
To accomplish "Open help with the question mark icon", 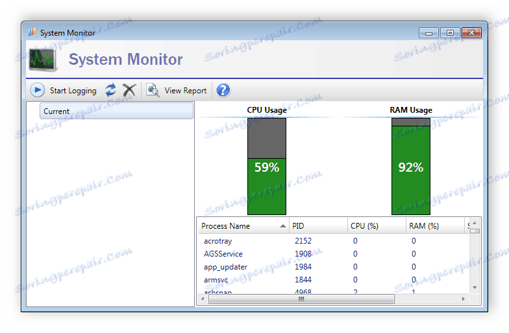I will click(x=223, y=91).
